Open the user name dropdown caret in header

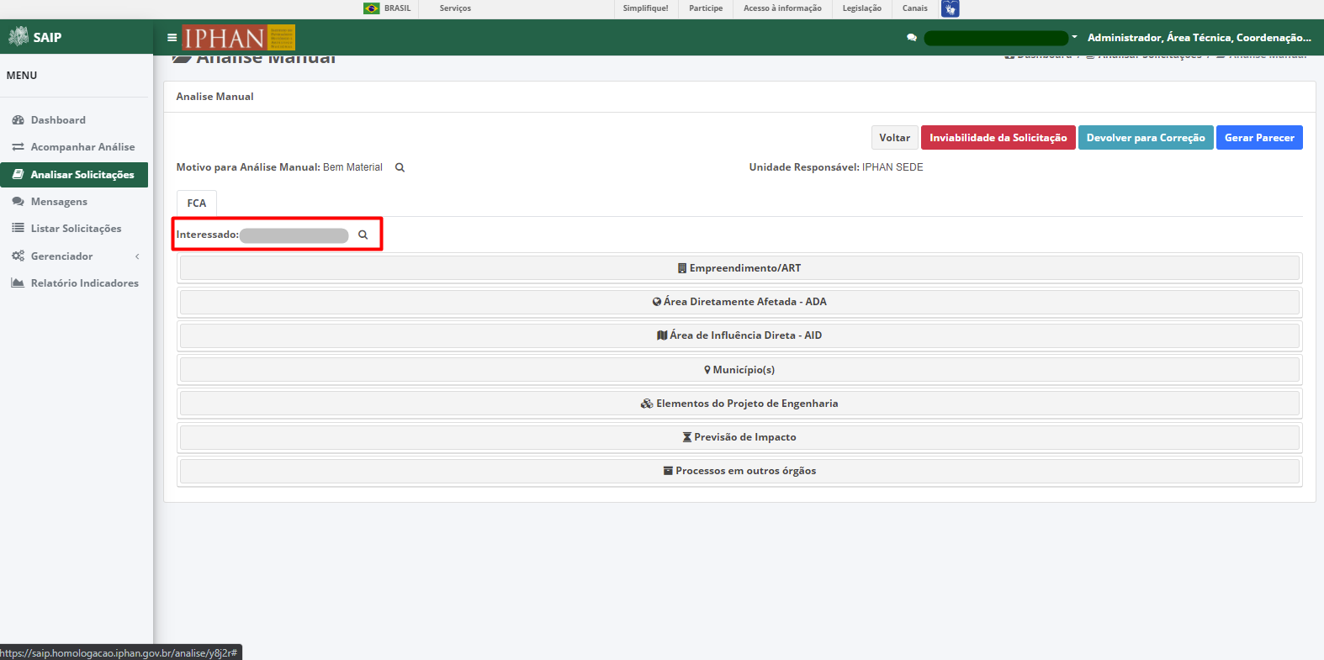pos(1074,37)
